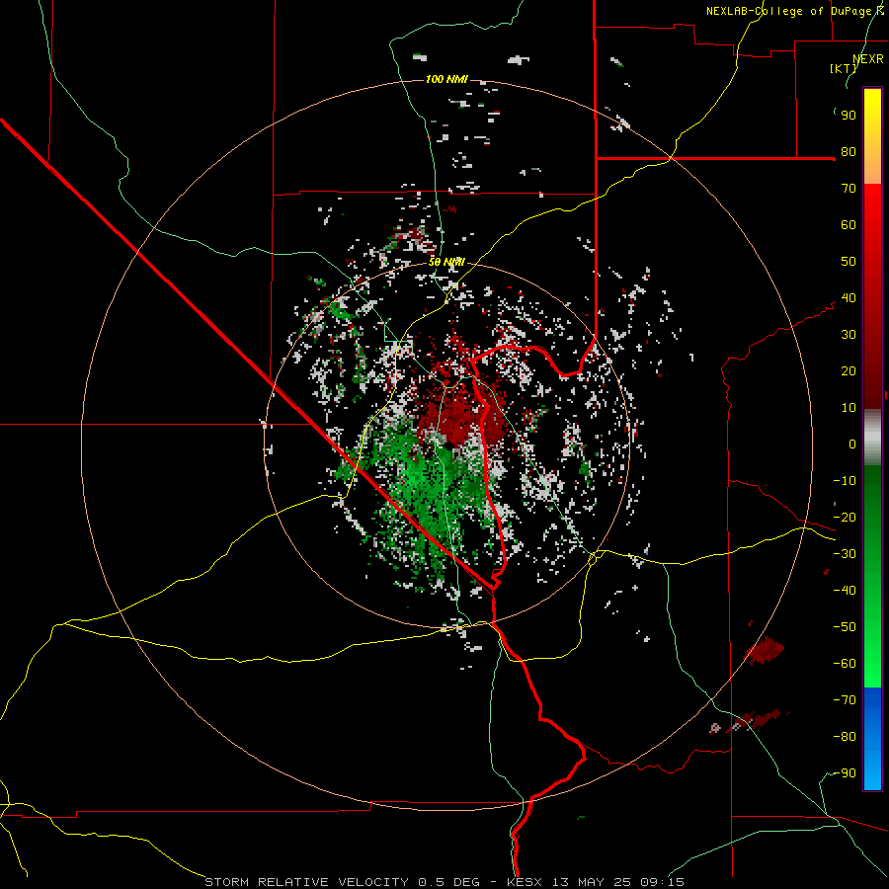Click the 20 value on the velocity scale
The image size is (889, 889).
[x=849, y=371]
